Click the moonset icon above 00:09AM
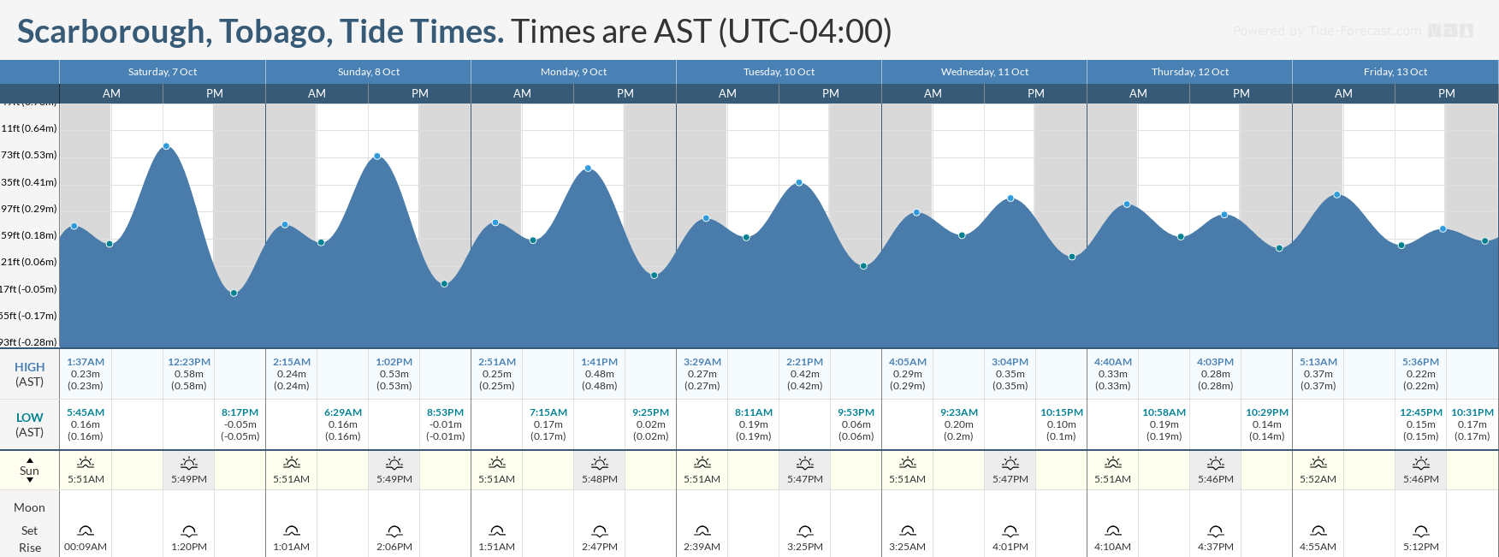Viewport: 1499px width, 557px height. pyautogui.click(x=86, y=530)
